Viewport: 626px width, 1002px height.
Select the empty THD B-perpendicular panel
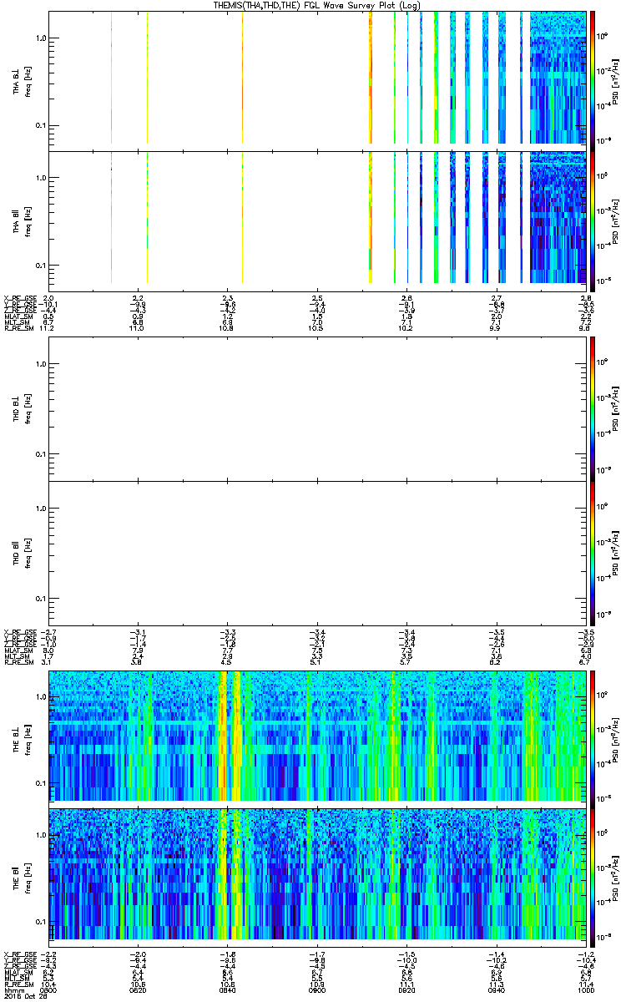point(318,407)
